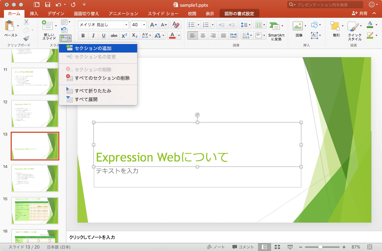
Task: Toggle Bold formatting
Action: [83, 36]
